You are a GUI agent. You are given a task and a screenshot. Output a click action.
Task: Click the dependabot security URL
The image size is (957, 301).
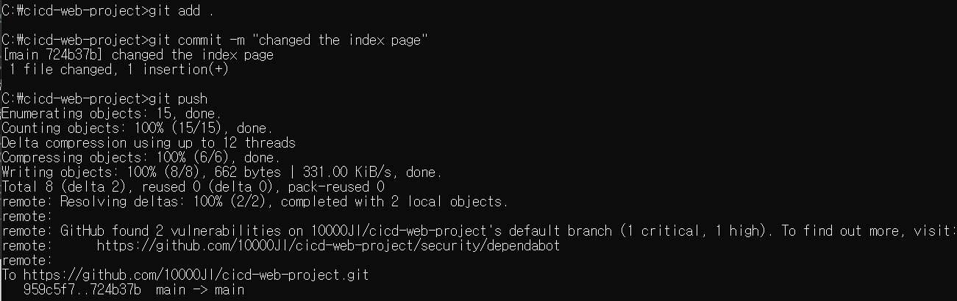point(328,246)
